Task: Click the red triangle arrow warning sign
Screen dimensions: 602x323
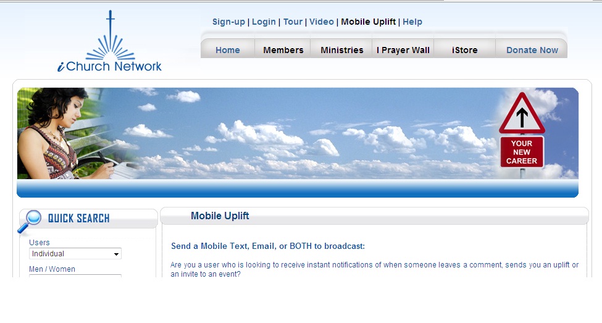Action: (x=522, y=114)
